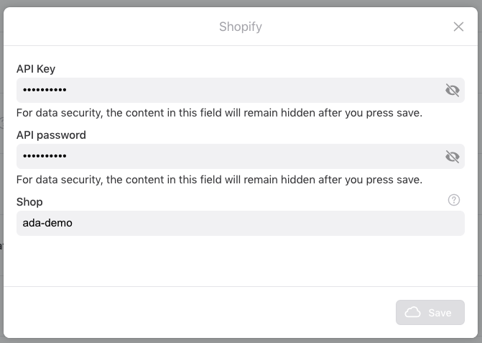
Task: Reveal the API password with eye icon
Action: pos(452,156)
